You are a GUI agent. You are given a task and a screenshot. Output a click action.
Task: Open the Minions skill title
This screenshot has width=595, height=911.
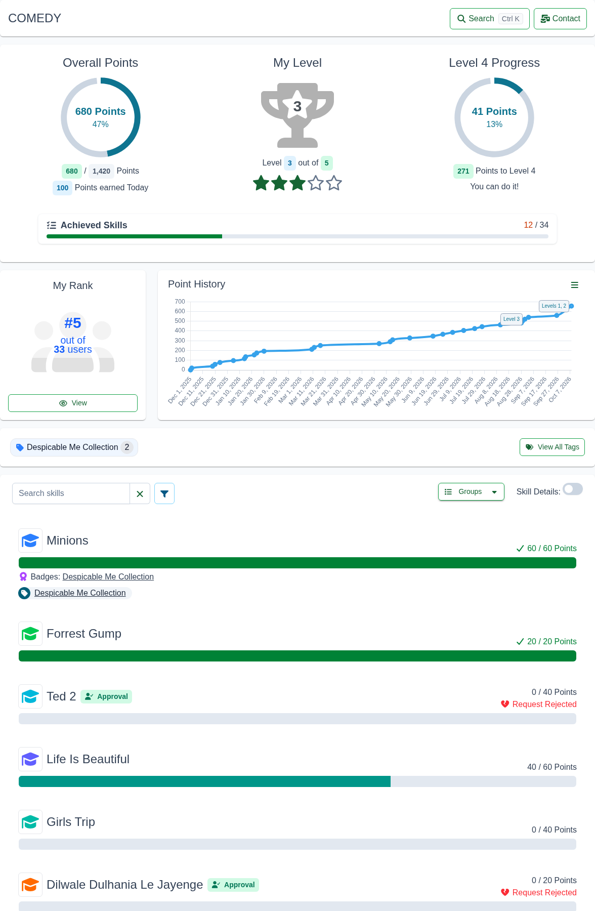tap(67, 541)
